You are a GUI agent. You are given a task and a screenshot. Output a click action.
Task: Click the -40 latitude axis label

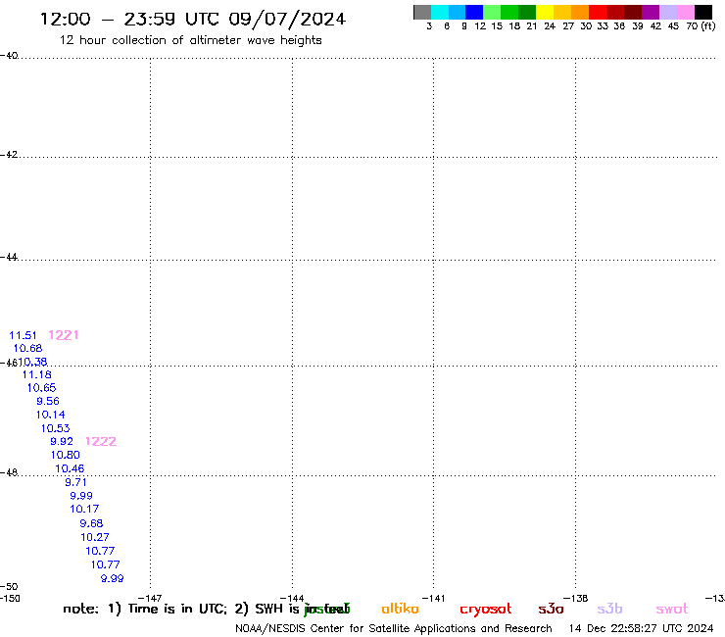pos(9,56)
